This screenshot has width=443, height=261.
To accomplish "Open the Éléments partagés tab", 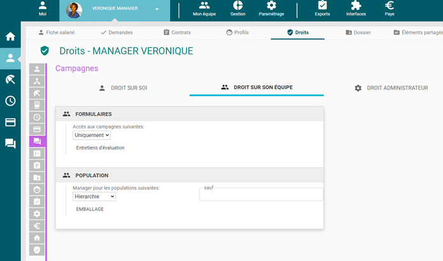I will point(418,32).
